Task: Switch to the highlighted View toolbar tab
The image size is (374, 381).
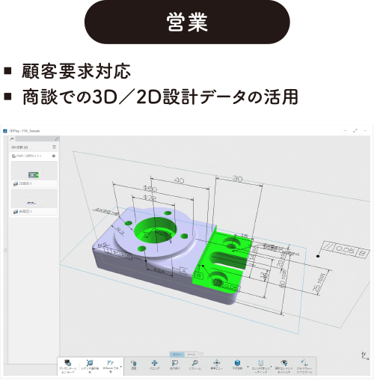Action: tap(177, 354)
